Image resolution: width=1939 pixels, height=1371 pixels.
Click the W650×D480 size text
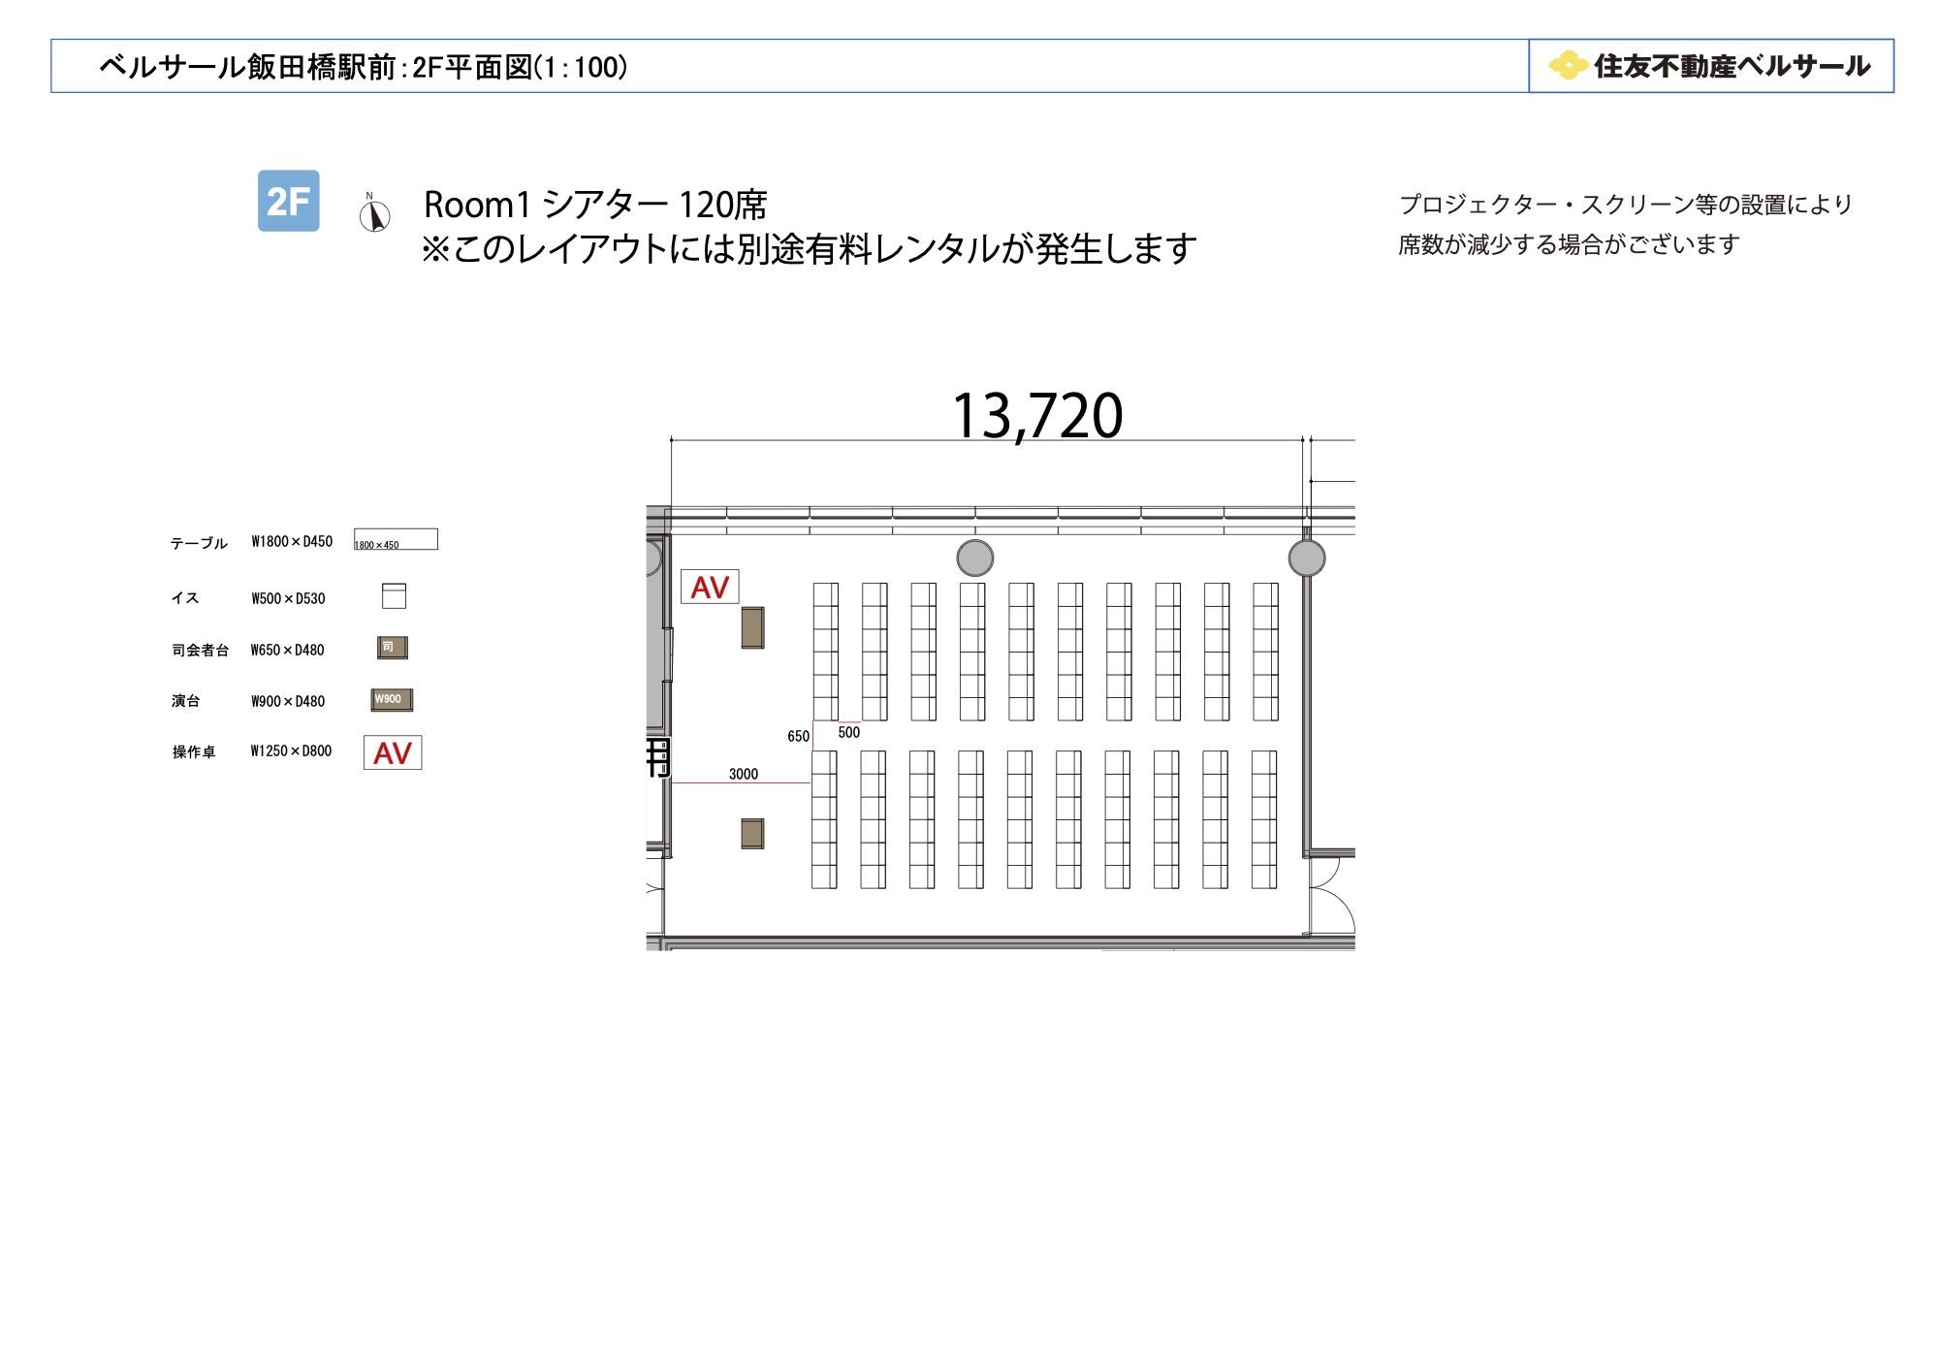(x=287, y=650)
